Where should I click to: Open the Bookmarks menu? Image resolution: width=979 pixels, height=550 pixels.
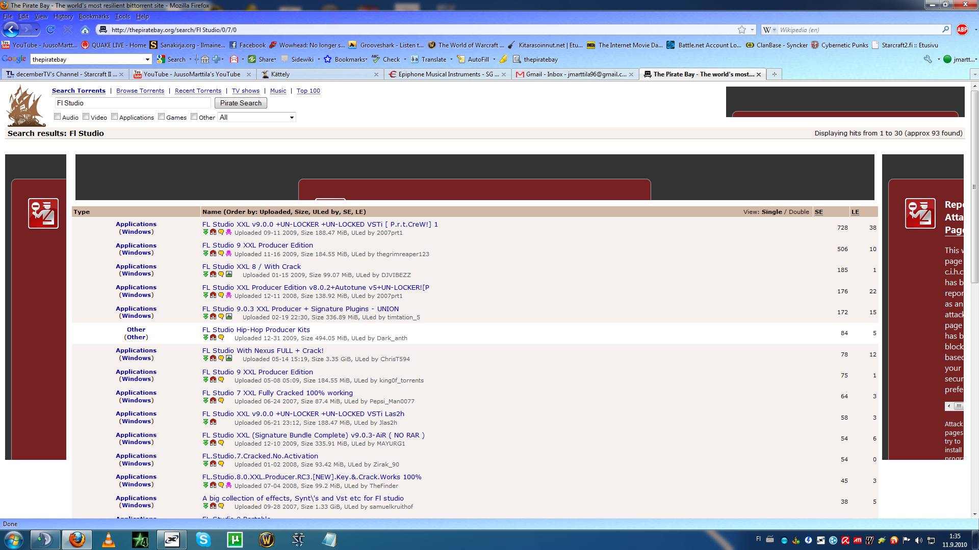(x=94, y=16)
